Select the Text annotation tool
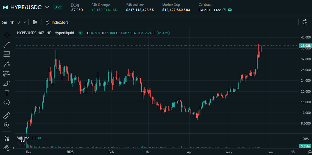 coord(7,93)
